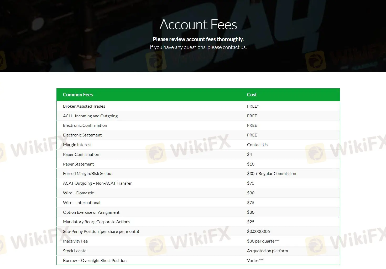Click the Common Fees column header
Screen dimensions: 386x269
(x=78, y=95)
